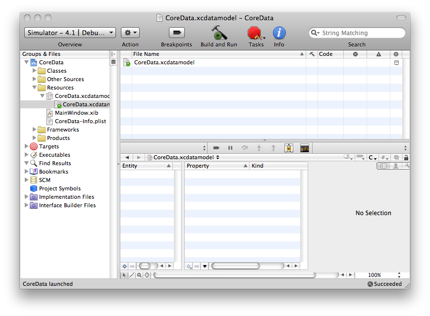Collapse the Resources folder

tap(34, 88)
